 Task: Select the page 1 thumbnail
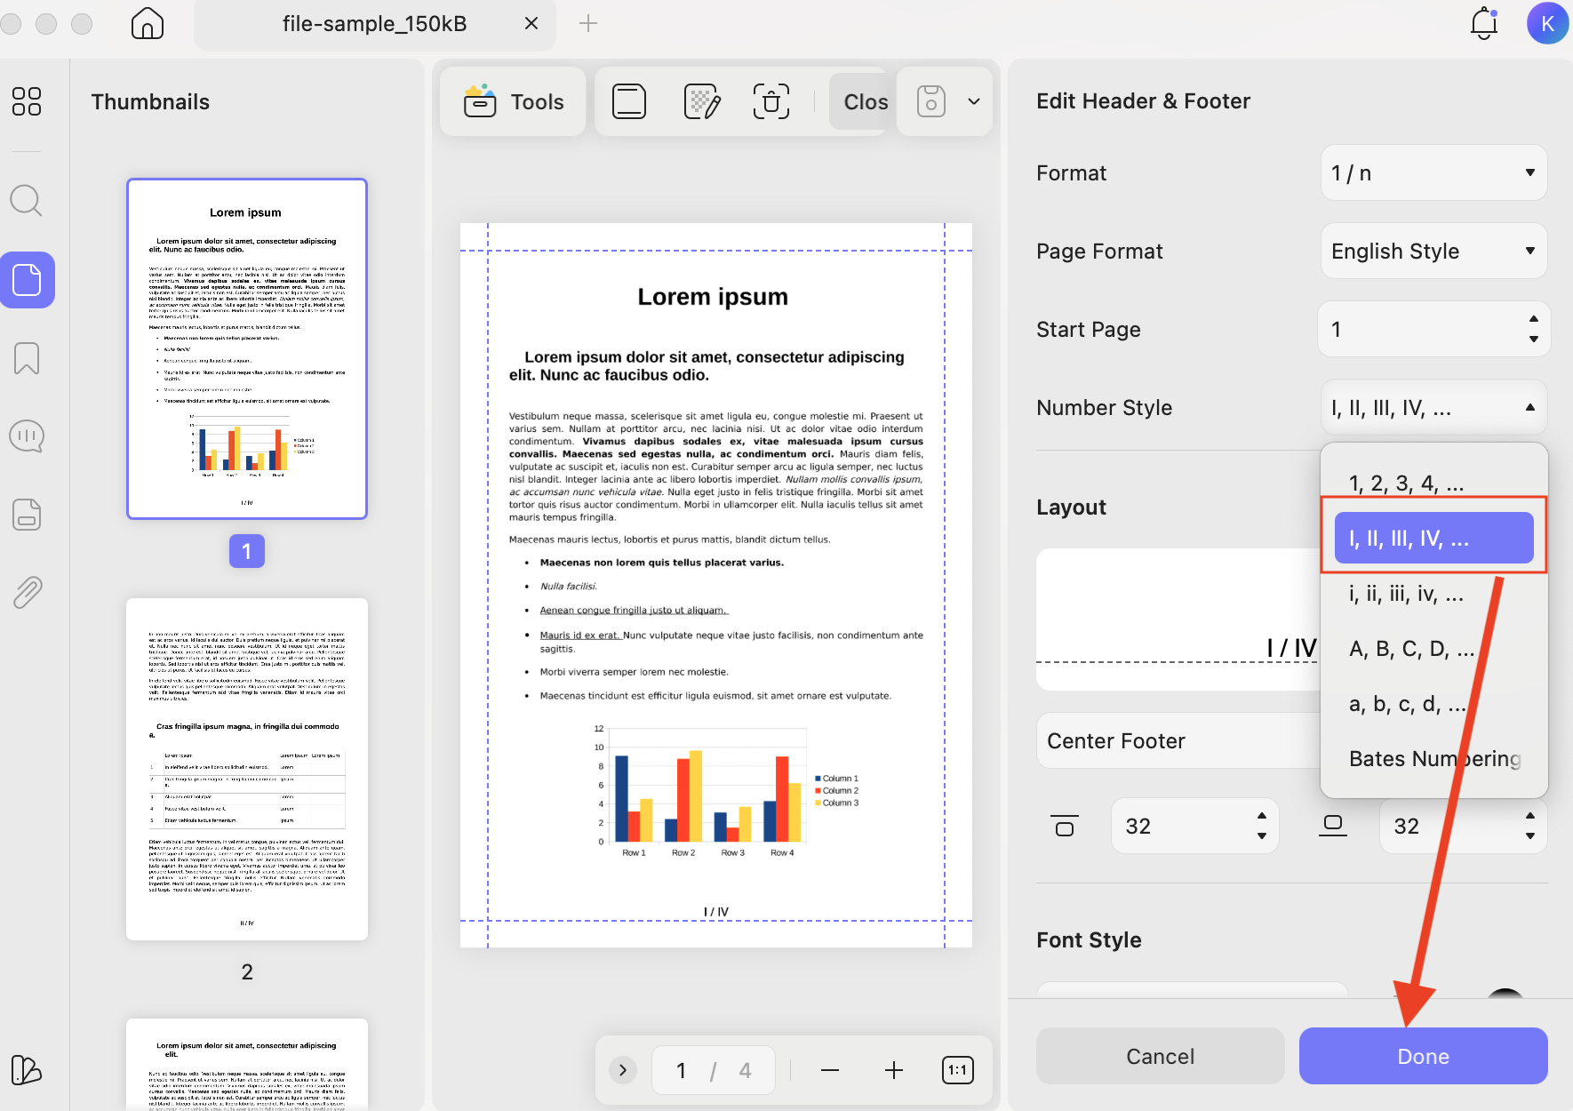pos(247,348)
